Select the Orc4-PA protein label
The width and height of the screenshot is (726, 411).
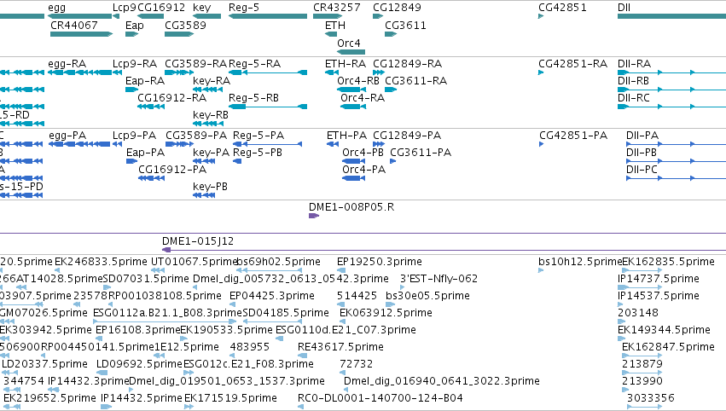(x=364, y=170)
